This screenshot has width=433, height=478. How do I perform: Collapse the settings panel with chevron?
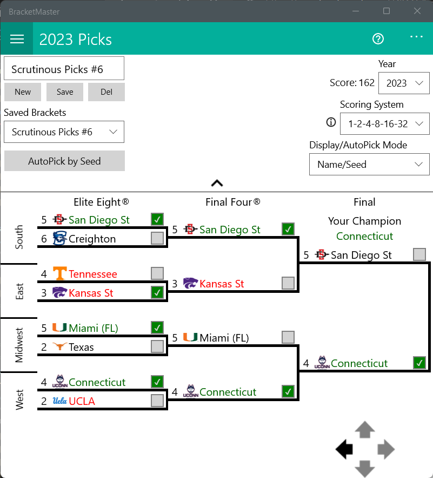click(x=217, y=183)
